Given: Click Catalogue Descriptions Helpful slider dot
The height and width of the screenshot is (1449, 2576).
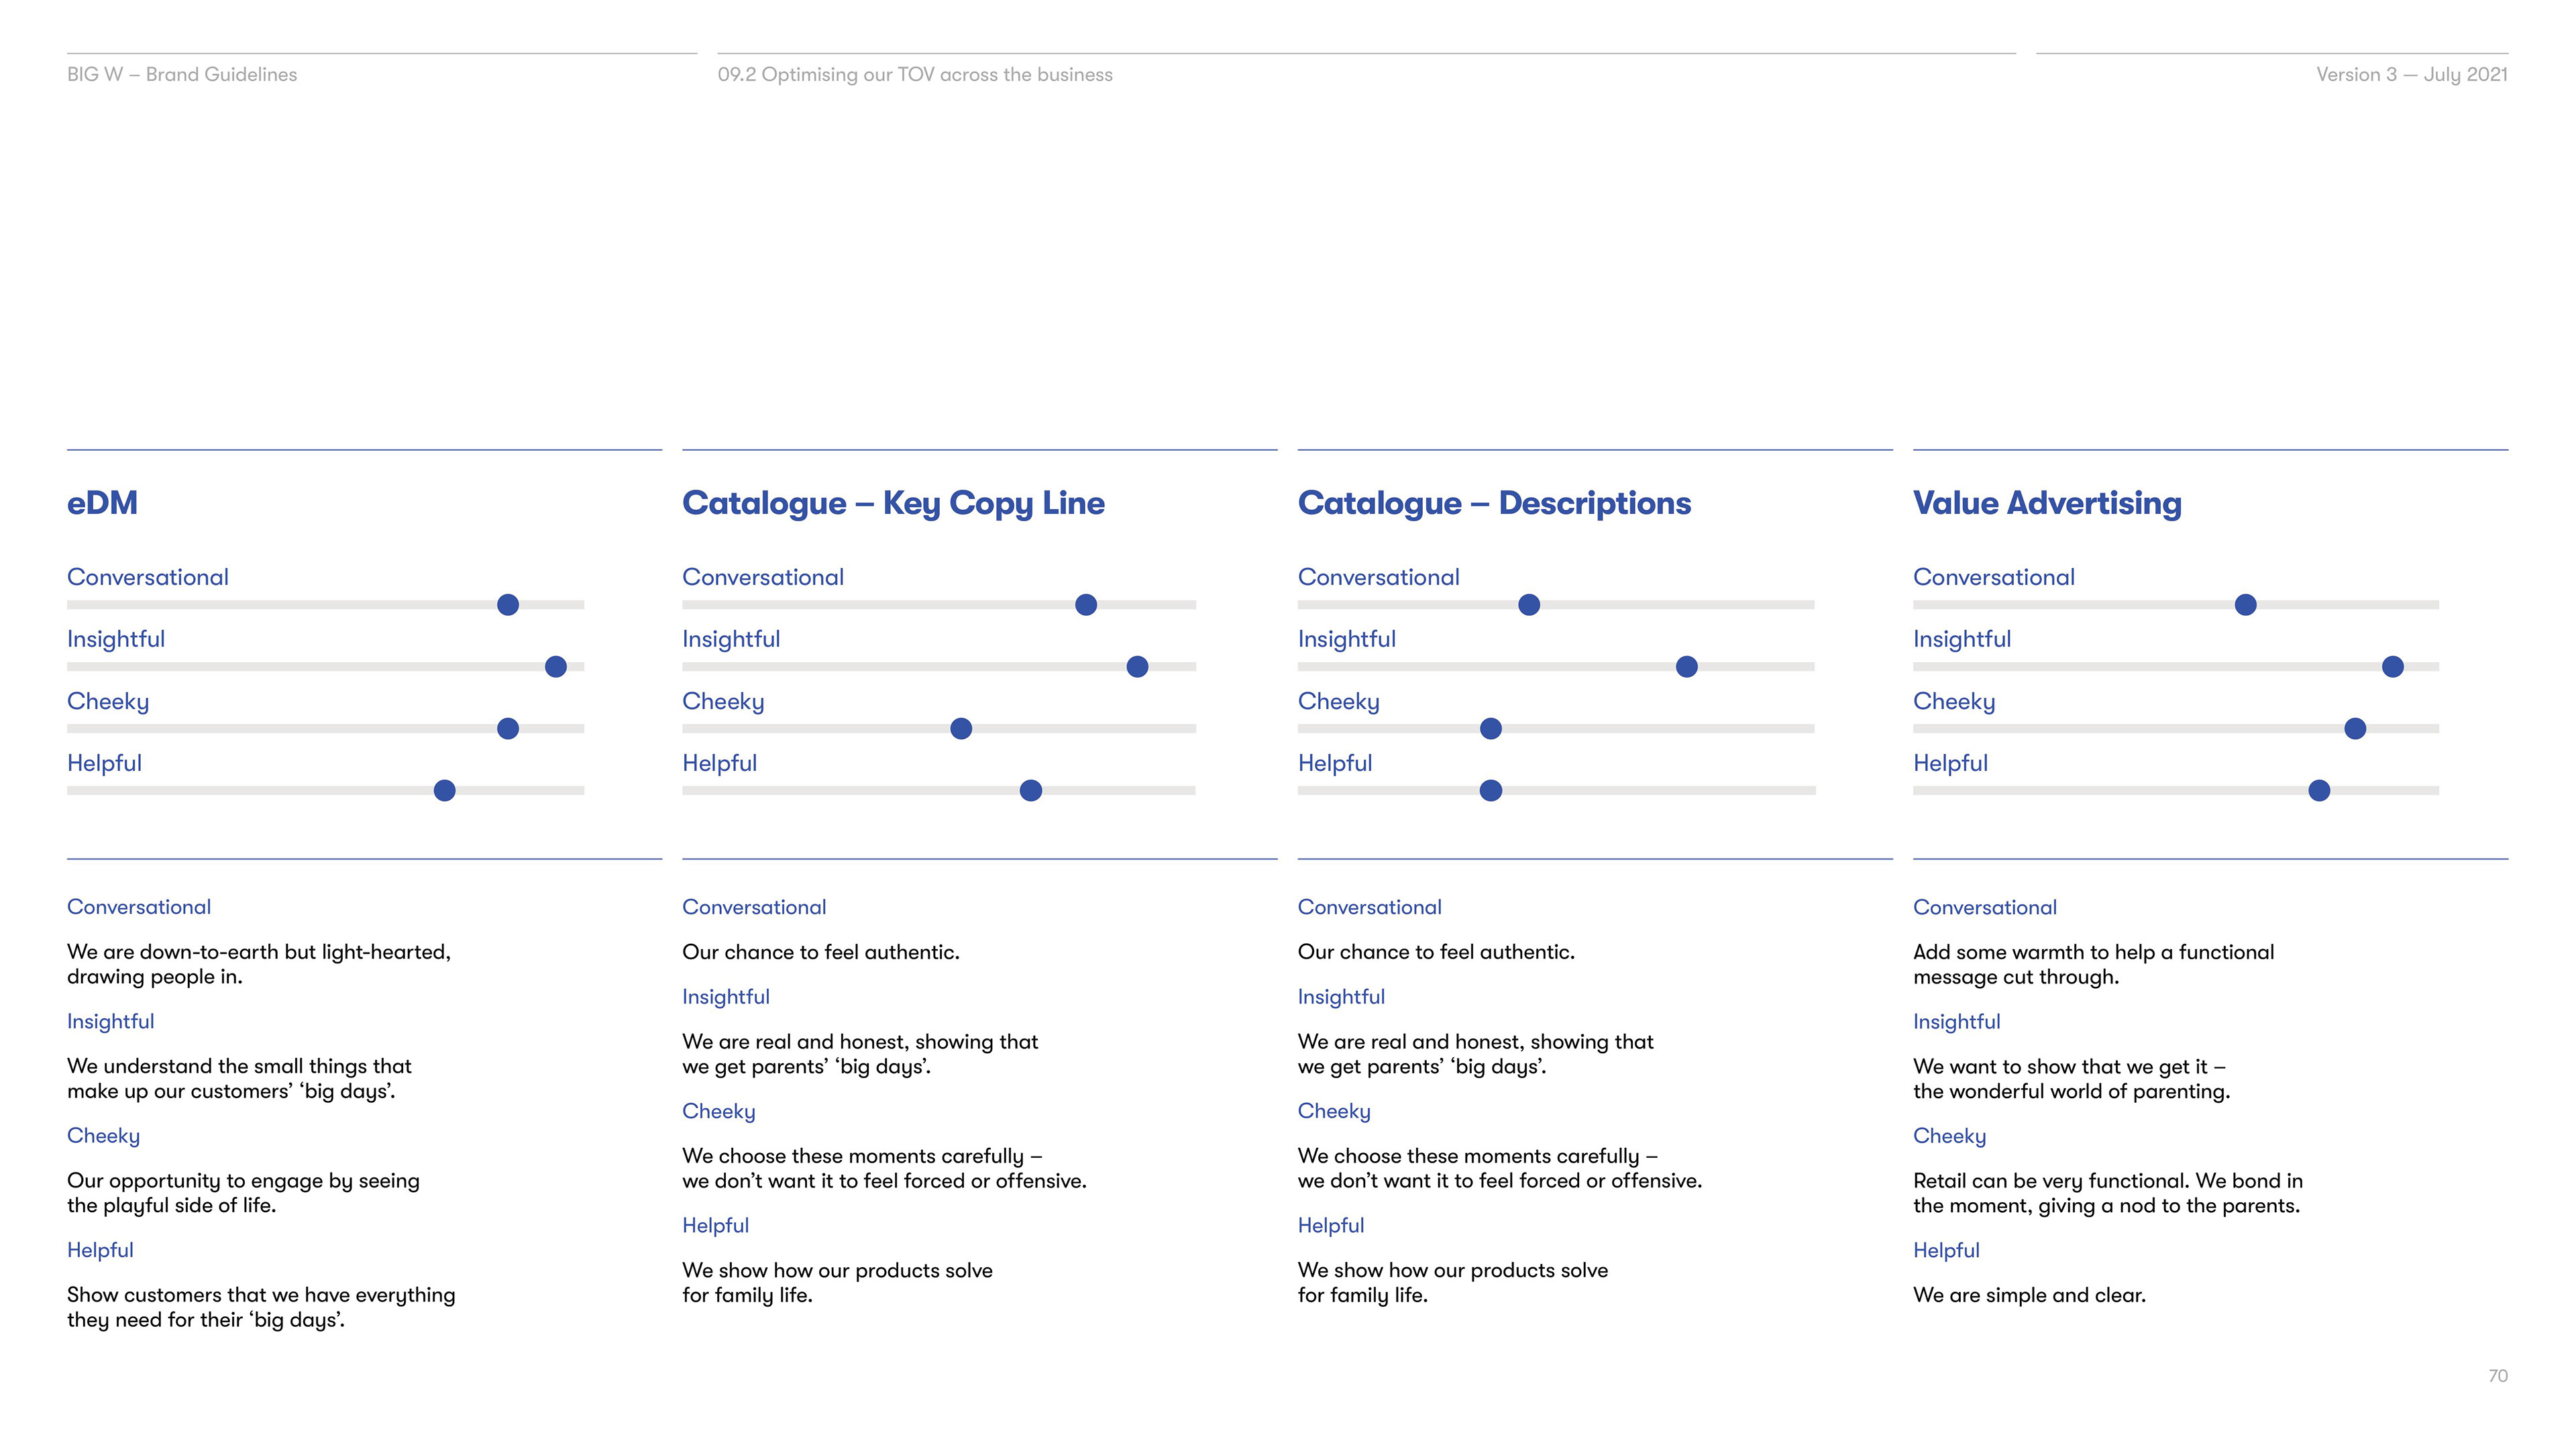Looking at the screenshot, I should (1491, 791).
